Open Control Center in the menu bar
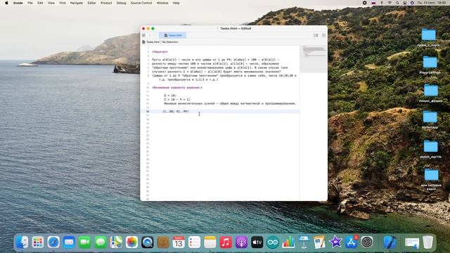Image resolution: width=450 pixels, height=253 pixels. coord(405,3)
